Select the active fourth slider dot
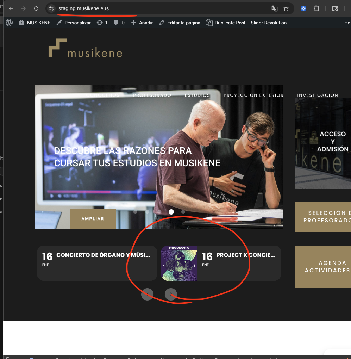This screenshot has width=351, height=359. (x=171, y=212)
